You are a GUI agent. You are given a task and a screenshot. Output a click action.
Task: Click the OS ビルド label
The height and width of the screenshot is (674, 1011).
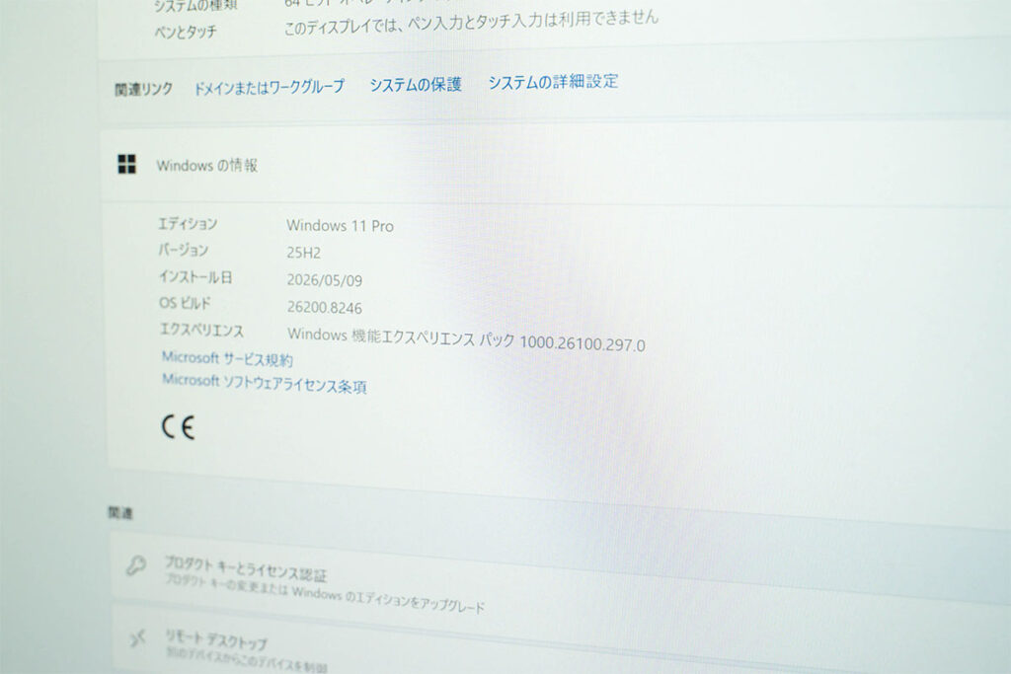click(x=185, y=303)
